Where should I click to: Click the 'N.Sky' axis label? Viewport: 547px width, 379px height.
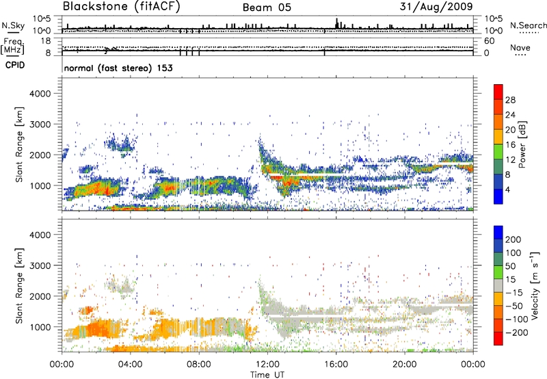point(13,25)
